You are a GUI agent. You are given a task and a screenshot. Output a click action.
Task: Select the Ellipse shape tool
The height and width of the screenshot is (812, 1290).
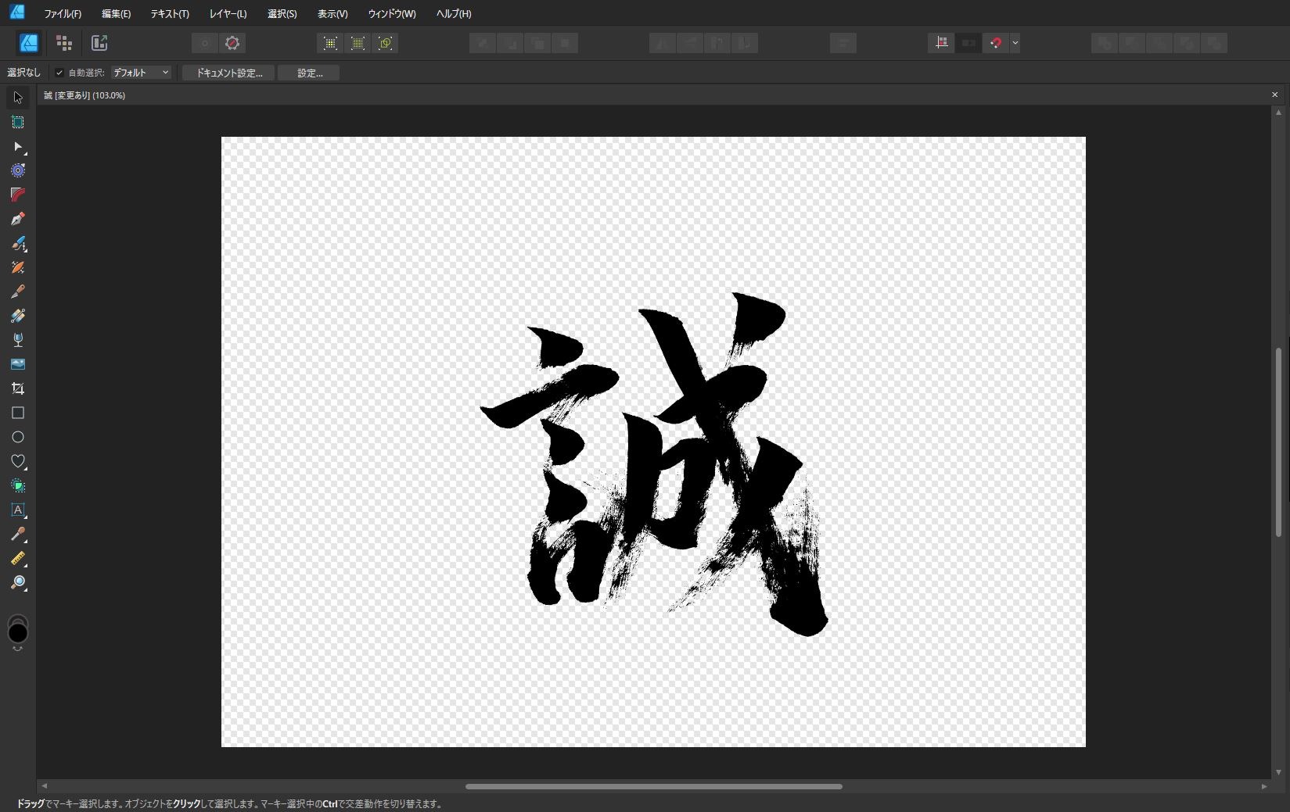[x=17, y=437]
